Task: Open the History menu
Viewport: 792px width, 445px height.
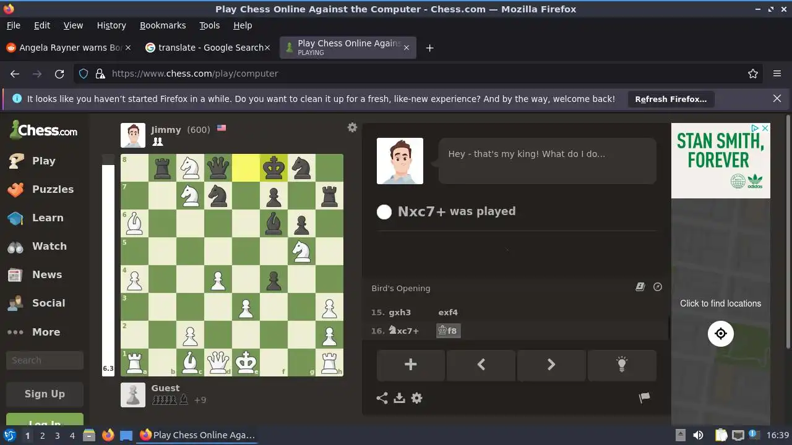Action: (x=111, y=25)
